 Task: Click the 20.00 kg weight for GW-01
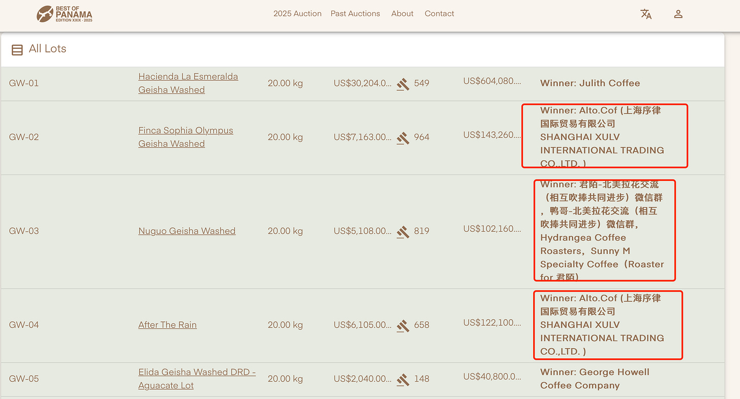click(285, 83)
